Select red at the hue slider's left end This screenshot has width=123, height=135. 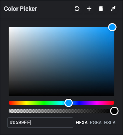tap(10, 103)
